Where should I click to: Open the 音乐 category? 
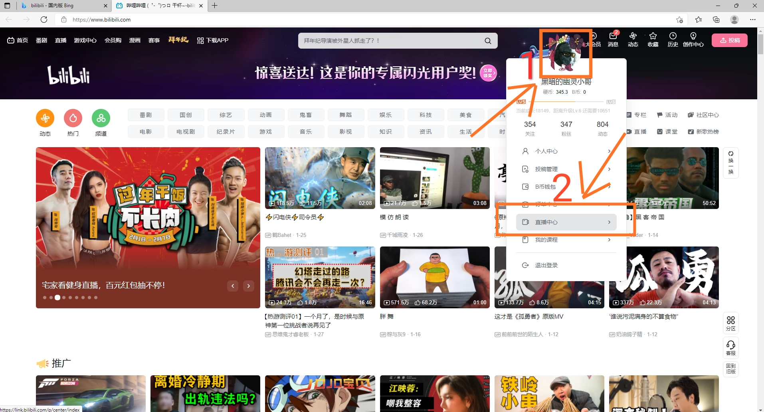point(306,132)
